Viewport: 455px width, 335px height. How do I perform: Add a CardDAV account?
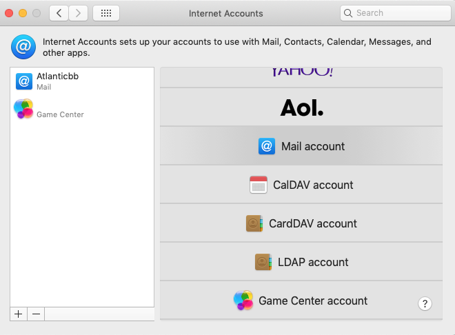point(301,223)
